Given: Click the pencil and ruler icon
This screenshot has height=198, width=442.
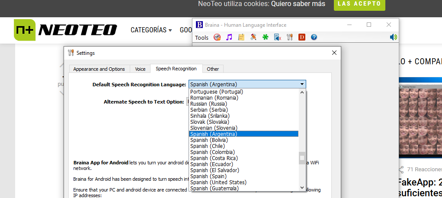Looking at the screenshot, I should (x=253, y=37).
